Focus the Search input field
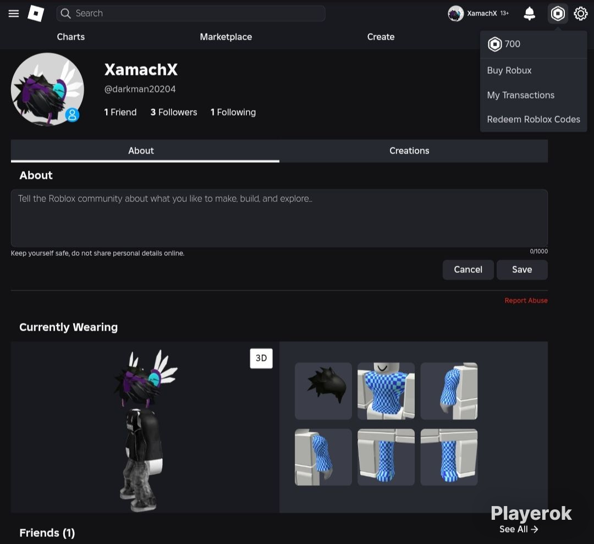This screenshot has height=544, width=594. tap(191, 14)
